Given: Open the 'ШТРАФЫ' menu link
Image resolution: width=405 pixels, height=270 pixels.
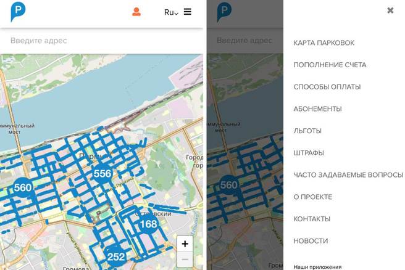Looking at the screenshot, I should (309, 153).
